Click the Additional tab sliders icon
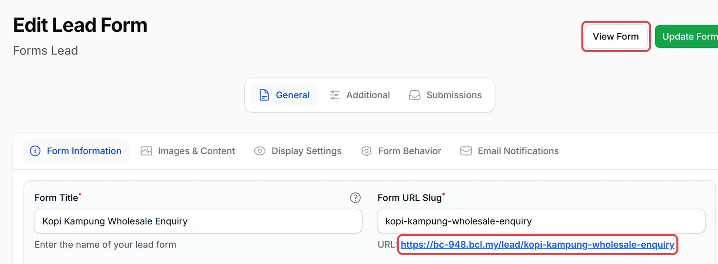718x264 pixels. tap(334, 95)
